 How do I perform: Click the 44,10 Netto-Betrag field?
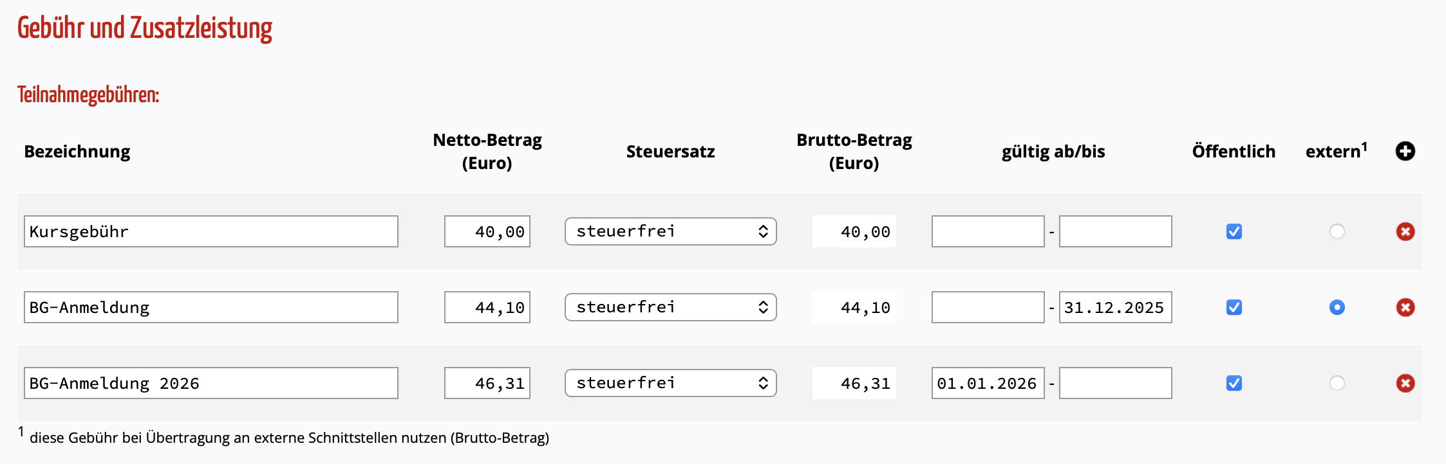tap(487, 307)
